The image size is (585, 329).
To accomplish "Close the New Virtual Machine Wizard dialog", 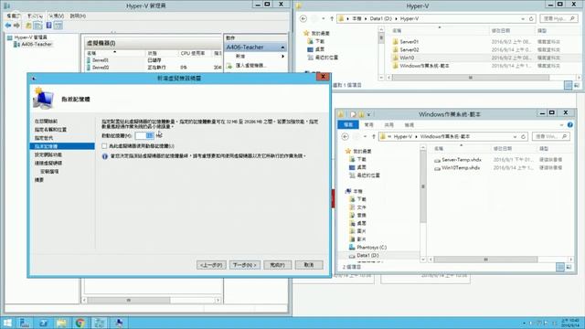I will [323, 77].
